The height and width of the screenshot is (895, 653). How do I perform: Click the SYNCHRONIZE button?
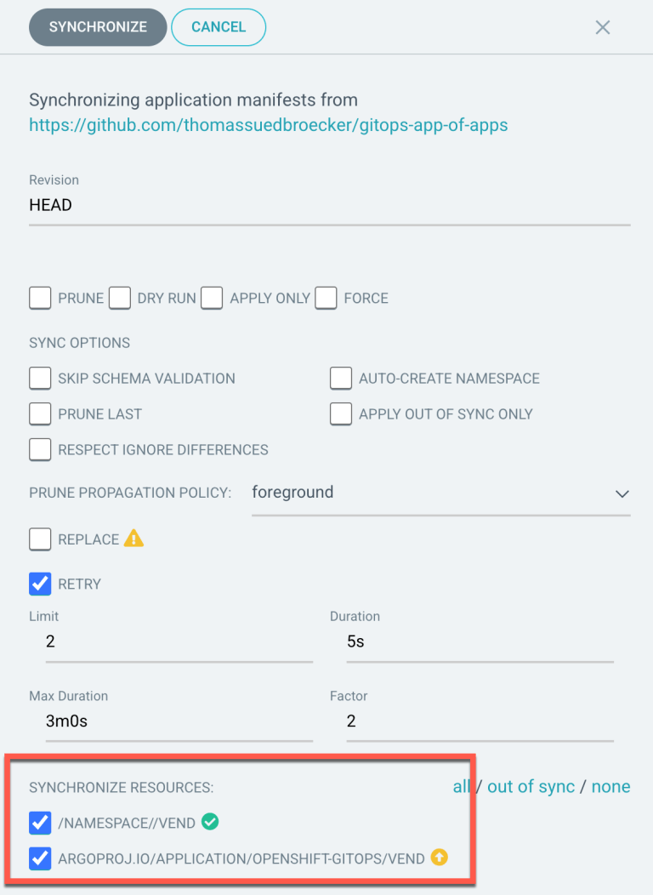pos(97,26)
